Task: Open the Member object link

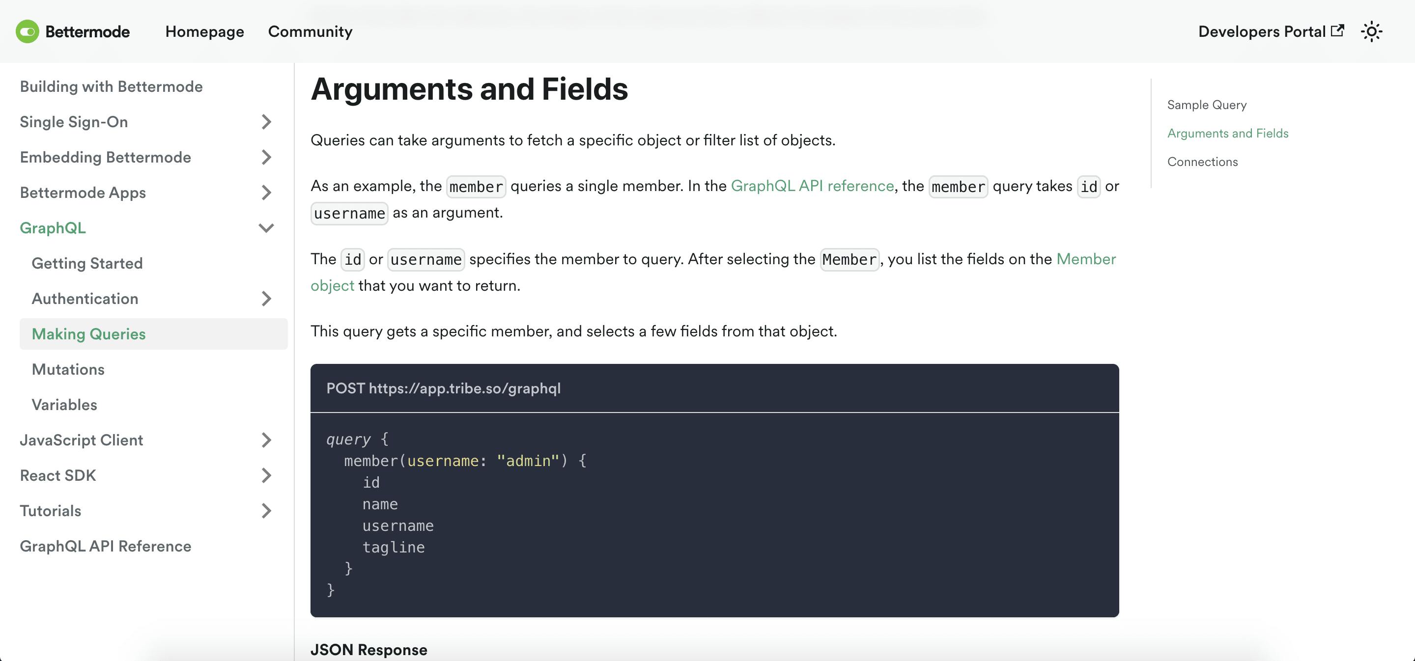Action: [x=1085, y=259]
